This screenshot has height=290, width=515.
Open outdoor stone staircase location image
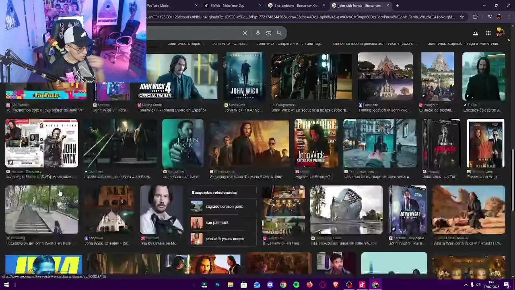[x=42, y=209]
